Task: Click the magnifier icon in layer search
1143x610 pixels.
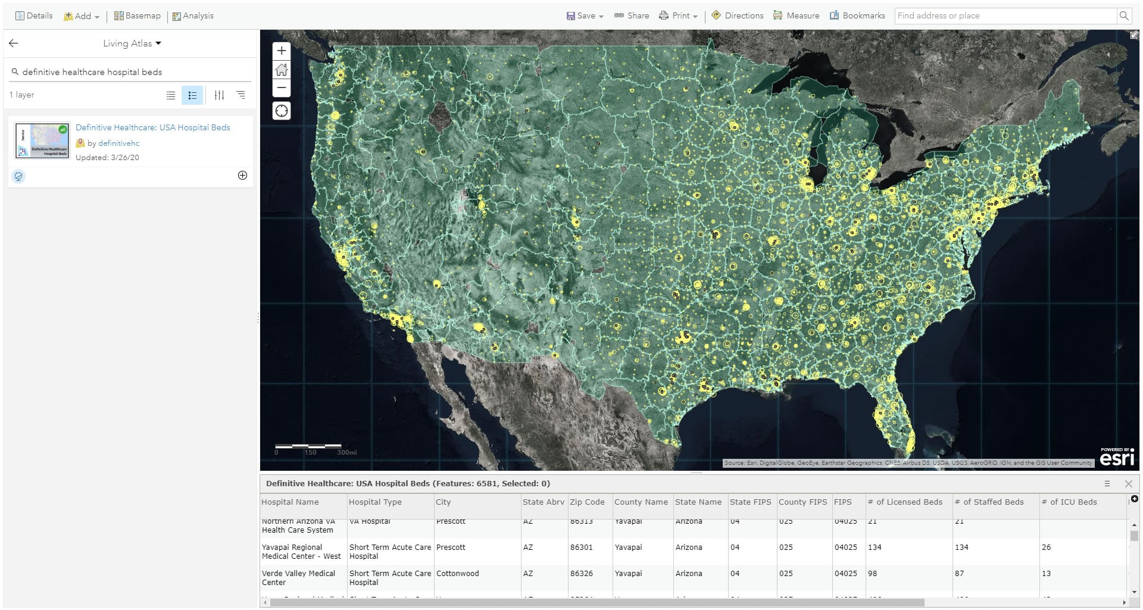Action: (x=15, y=72)
